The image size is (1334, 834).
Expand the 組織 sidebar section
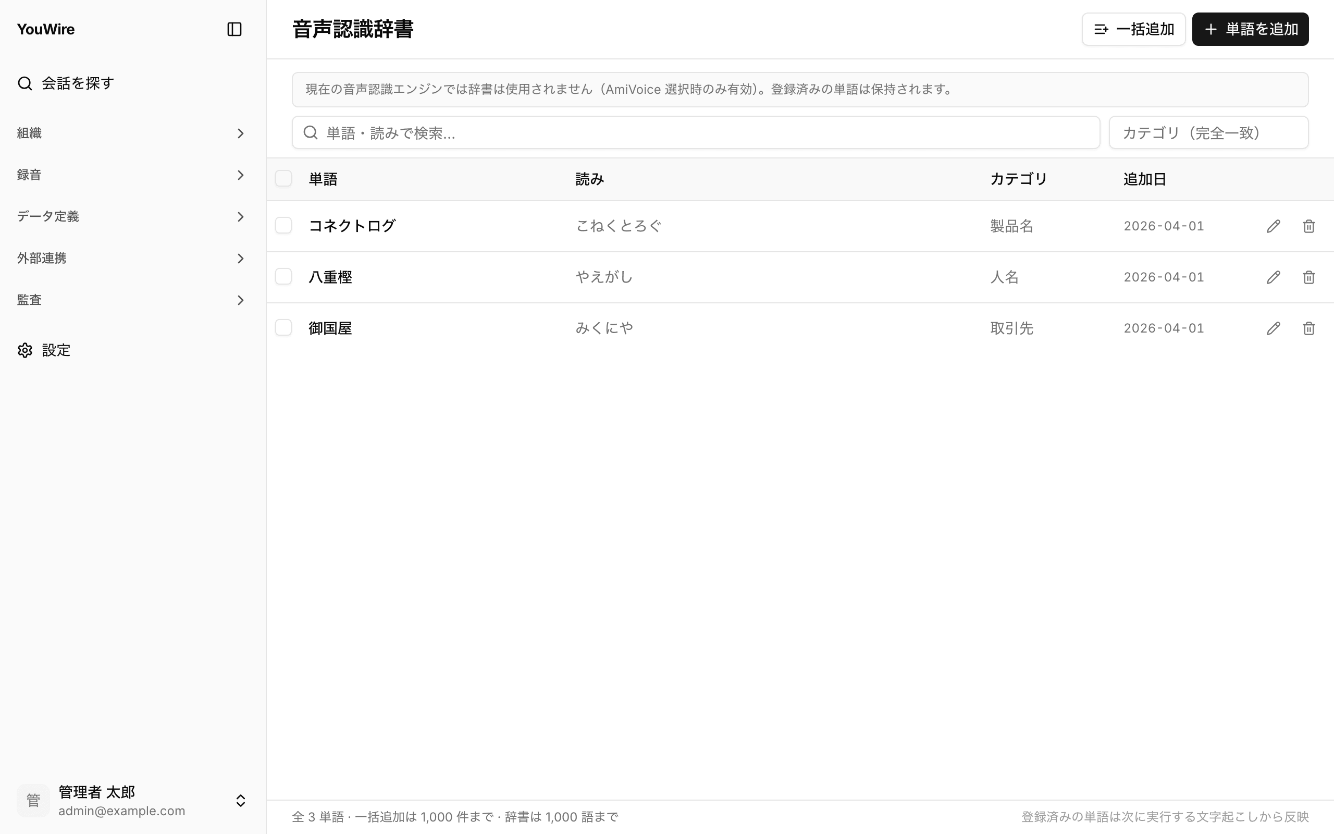click(x=131, y=133)
